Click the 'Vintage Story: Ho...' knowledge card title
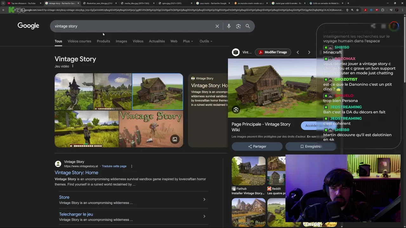The width and height of the screenshot is (406, 228). 209,85
